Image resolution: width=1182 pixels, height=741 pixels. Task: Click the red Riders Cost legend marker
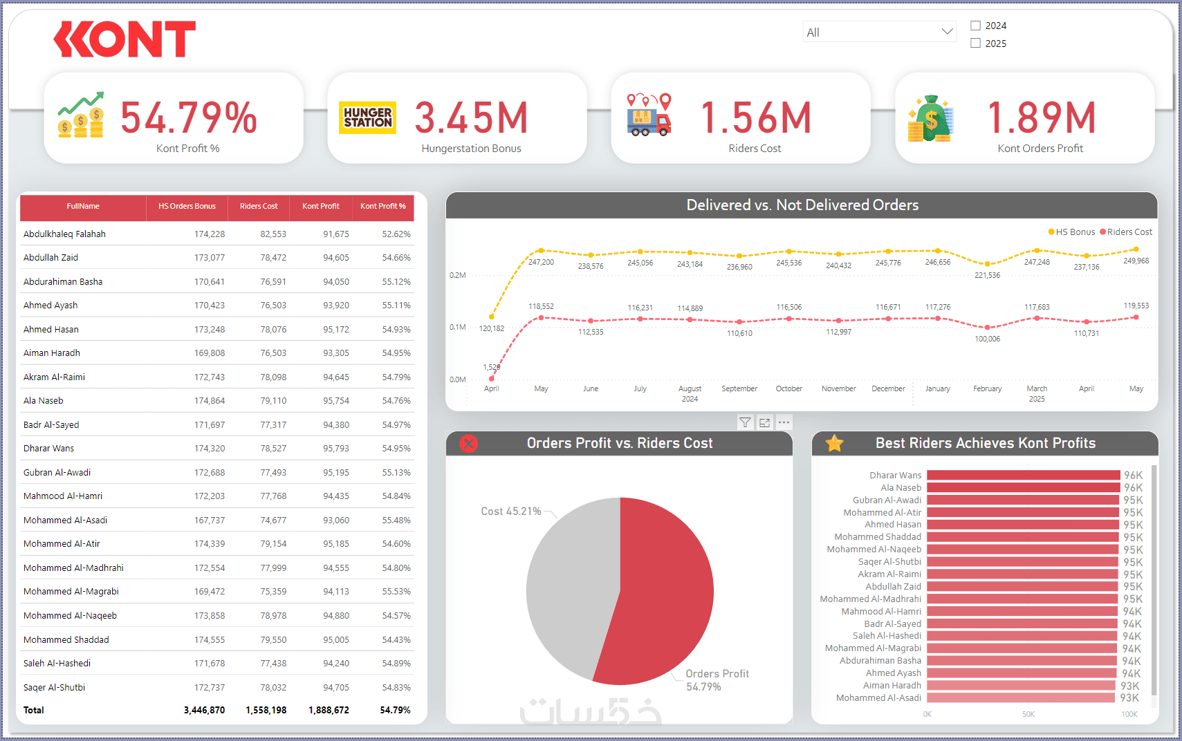[1103, 232]
